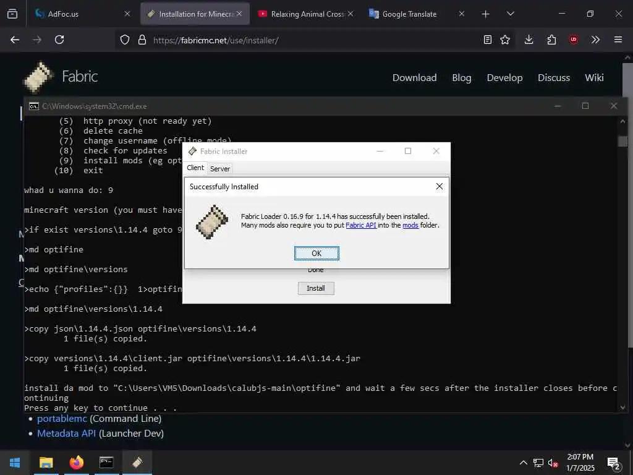Click OK in Successfully Installed dialog
Image resolution: width=633 pixels, height=475 pixels.
click(316, 253)
